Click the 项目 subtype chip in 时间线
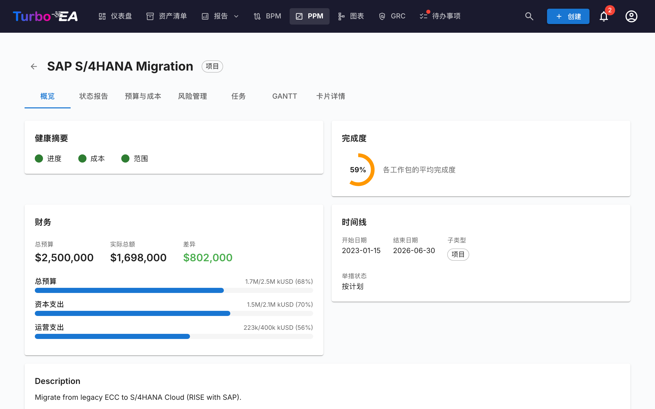 458,255
